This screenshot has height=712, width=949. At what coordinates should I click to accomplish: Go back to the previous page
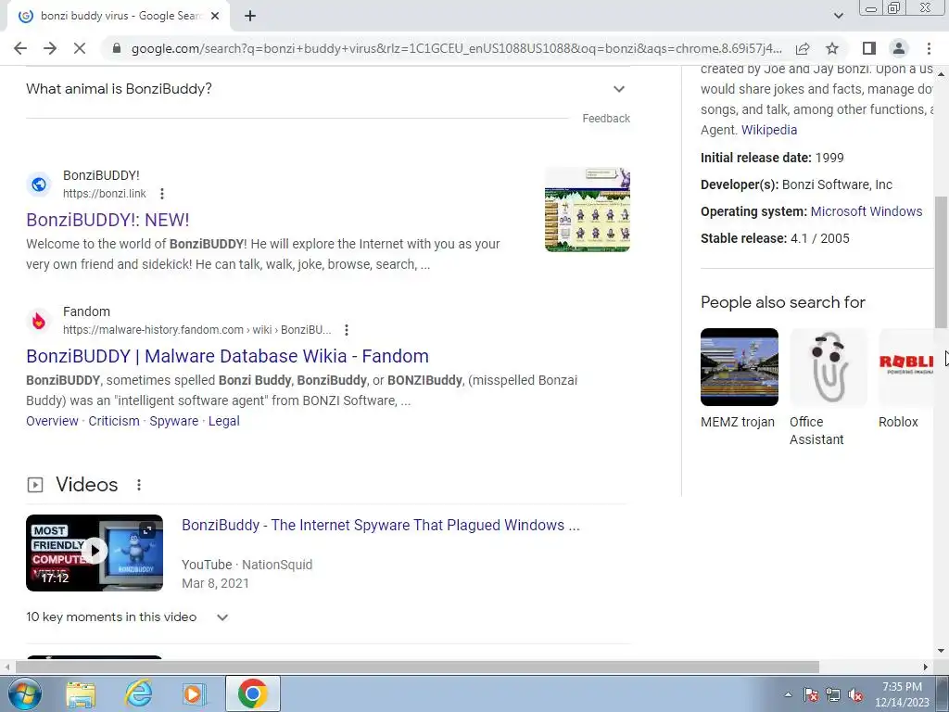[20, 48]
